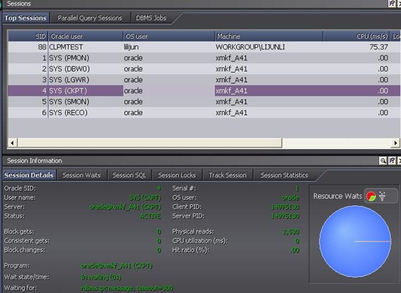Select Session Details tab
Viewport: 401px width, 293px height.
pyautogui.click(x=29, y=175)
